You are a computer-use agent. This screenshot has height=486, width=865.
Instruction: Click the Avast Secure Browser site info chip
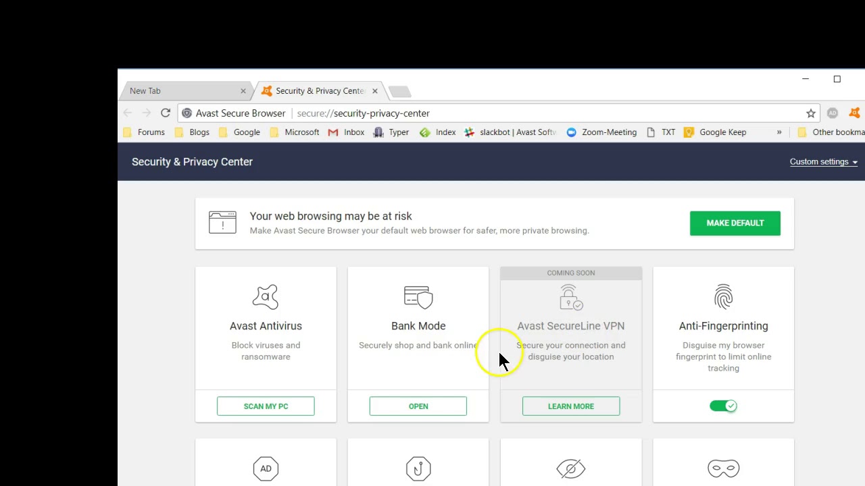[x=234, y=113]
